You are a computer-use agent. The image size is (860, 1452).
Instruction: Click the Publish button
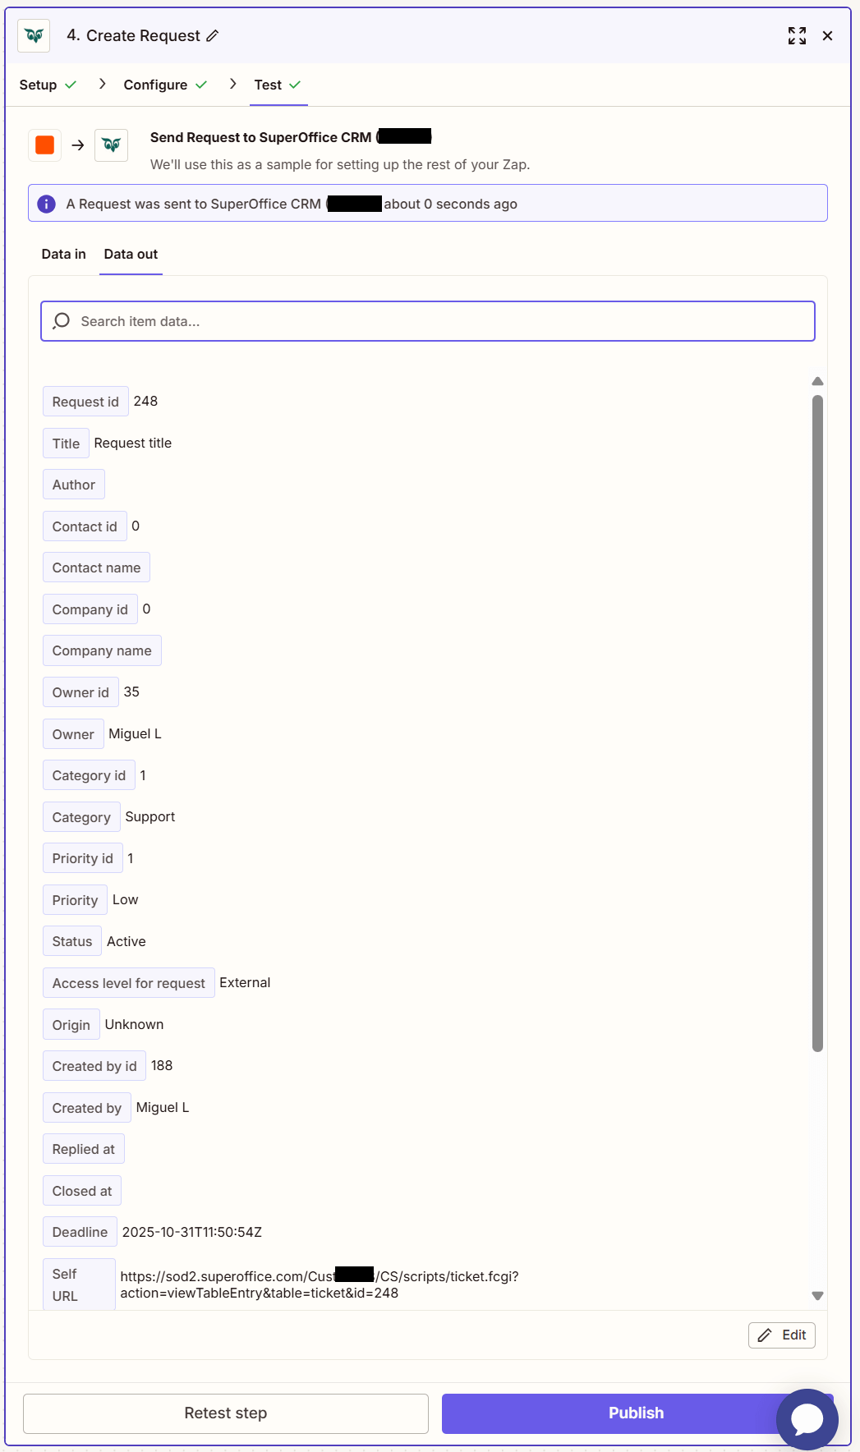pos(635,1413)
